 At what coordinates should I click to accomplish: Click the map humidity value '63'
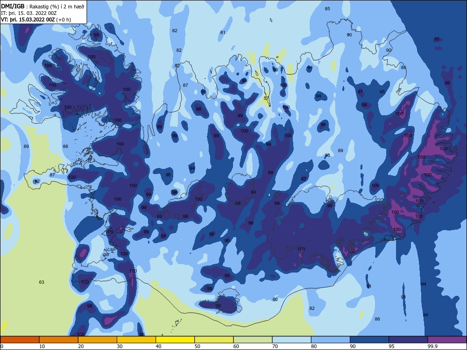(42, 282)
